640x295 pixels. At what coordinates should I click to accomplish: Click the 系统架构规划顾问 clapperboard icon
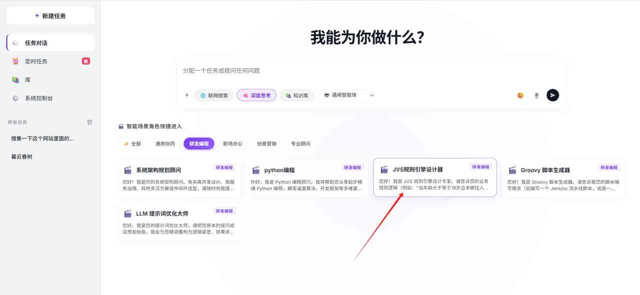(x=127, y=170)
